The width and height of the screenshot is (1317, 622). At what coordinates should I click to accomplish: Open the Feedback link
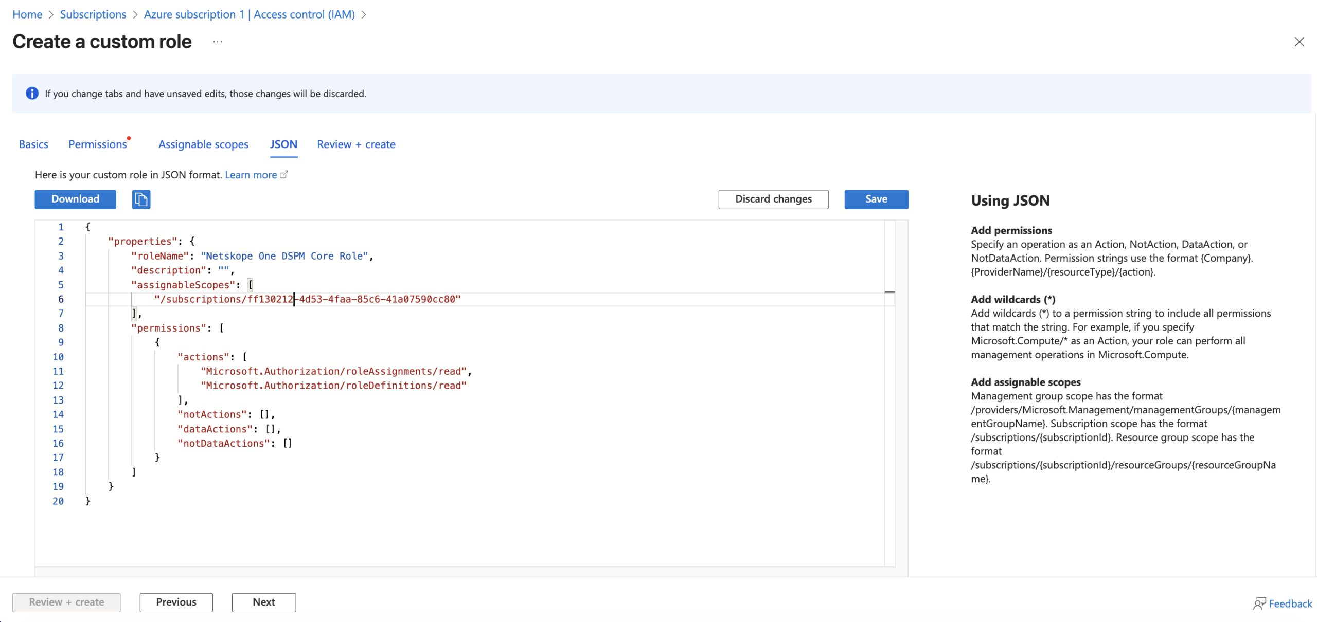coord(1282,603)
